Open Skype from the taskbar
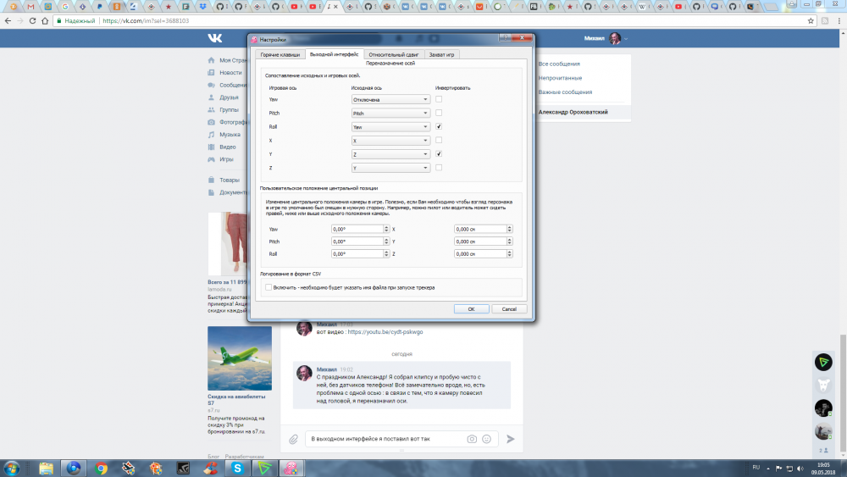The width and height of the screenshot is (847, 477). click(238, 468)
